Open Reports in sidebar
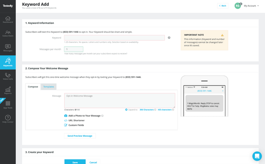 click(8, 91)
